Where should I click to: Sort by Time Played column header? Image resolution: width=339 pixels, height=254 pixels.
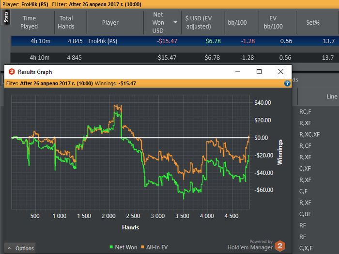click(29, 22)
